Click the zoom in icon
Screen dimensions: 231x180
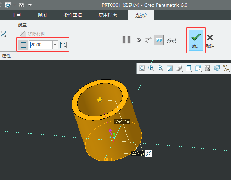151,68
